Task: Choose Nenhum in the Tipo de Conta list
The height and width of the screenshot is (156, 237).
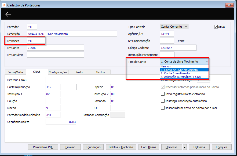Action: click(x=184, y=66)
